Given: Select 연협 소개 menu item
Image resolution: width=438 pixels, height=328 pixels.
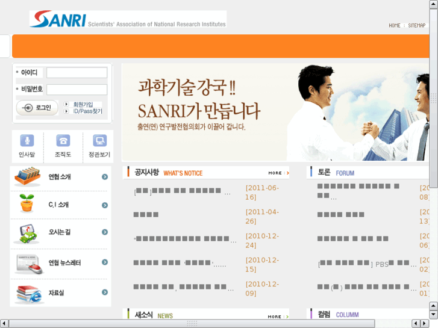Looking at the screenshot, I should [x=60, y=177].
